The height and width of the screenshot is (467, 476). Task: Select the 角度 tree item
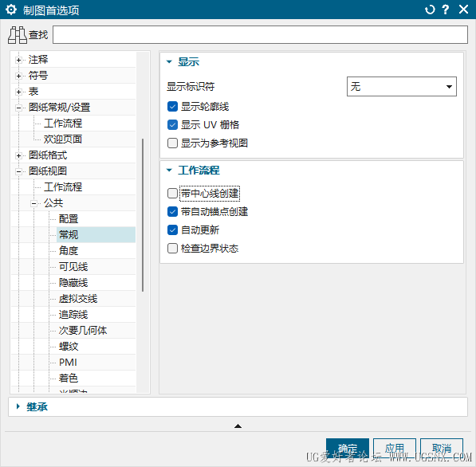[69, 251]
